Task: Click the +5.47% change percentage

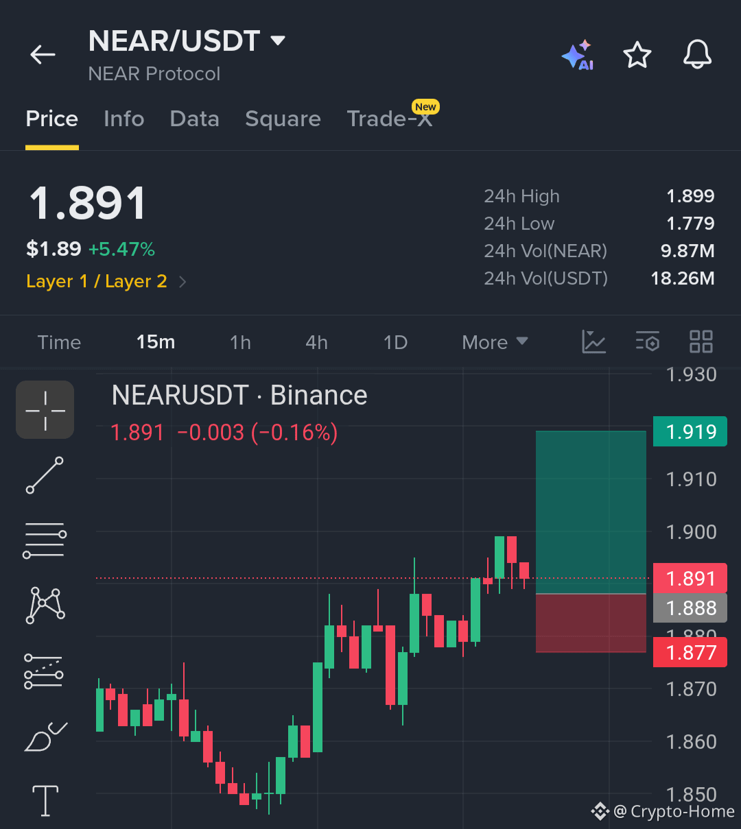Action: 121,249
